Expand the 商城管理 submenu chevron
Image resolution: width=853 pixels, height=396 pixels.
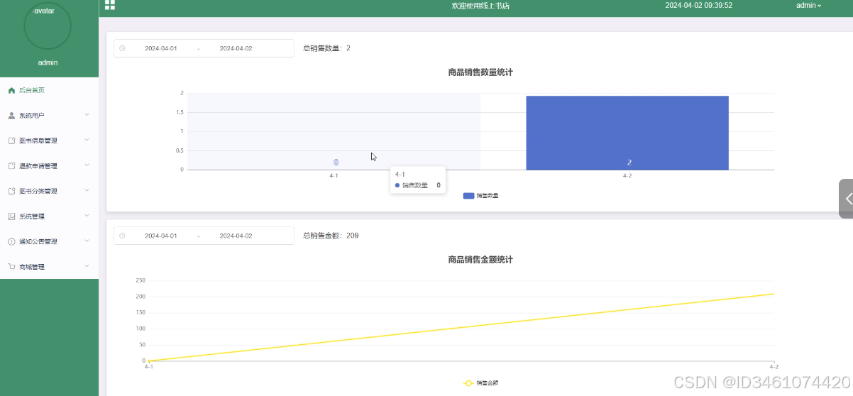[x=87, y=266]
